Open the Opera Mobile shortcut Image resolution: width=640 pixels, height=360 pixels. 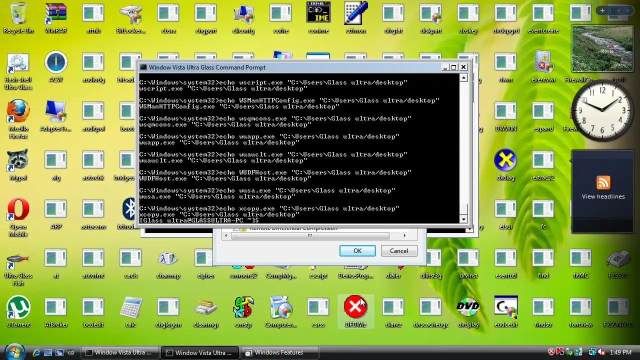[18, 217]
